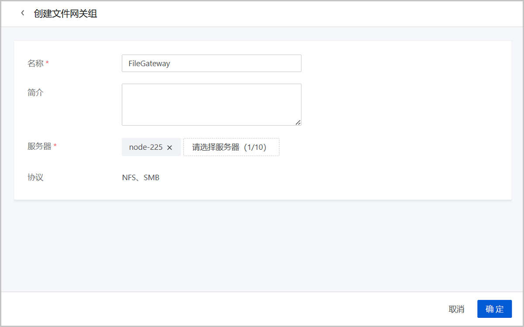
Task: Select the node-225 server tag
Action: point(151,147)
